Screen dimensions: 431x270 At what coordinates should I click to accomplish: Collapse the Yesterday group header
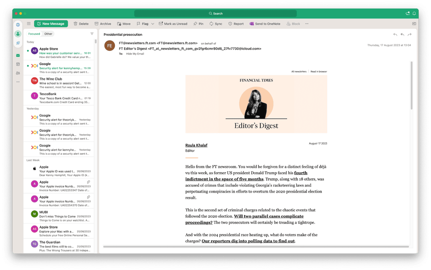[33, 109]
